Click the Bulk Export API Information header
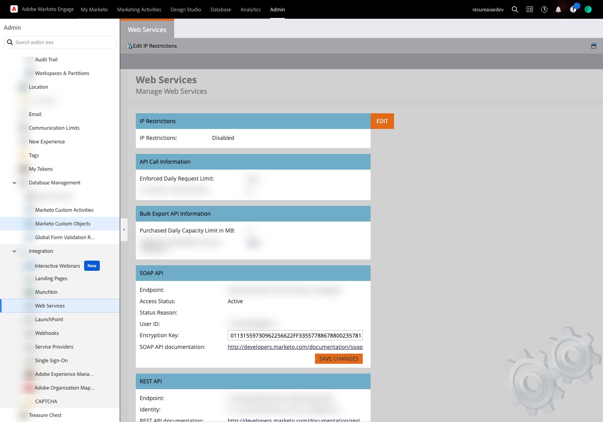 point(253,214)
